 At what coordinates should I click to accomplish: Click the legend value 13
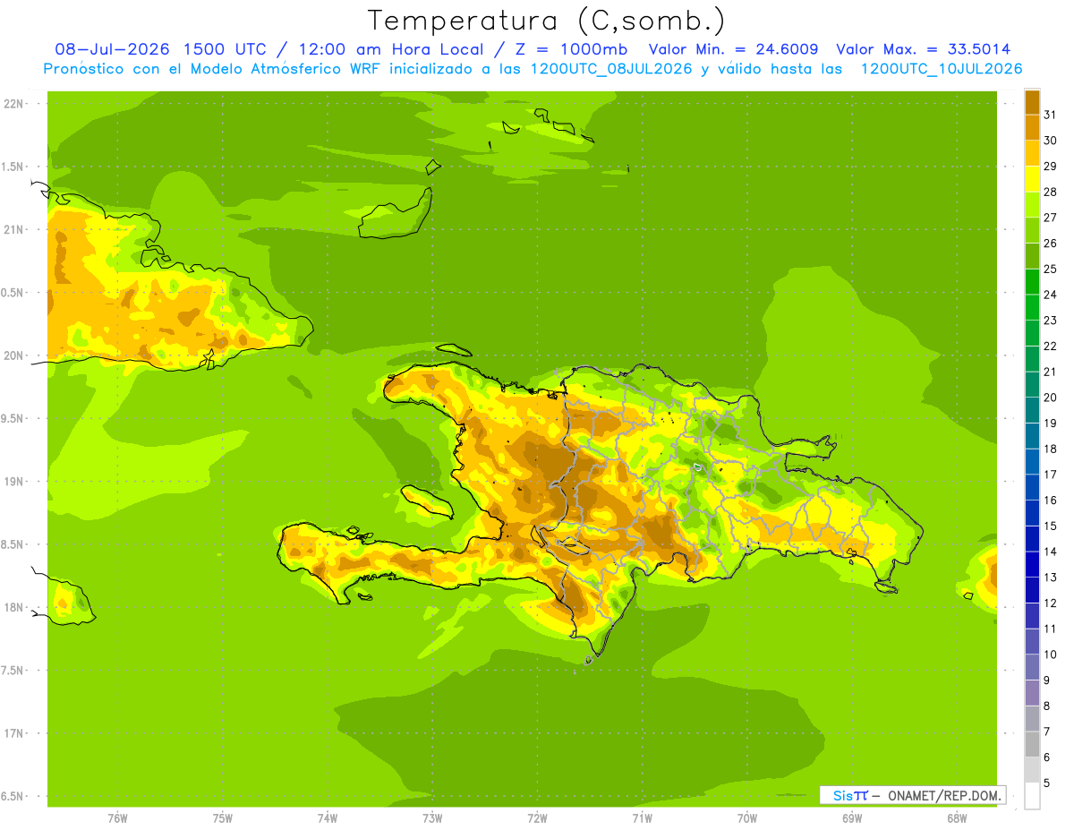(x=1051, y=578)
